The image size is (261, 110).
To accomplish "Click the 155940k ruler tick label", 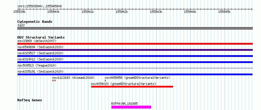I will [x=54, y=12].
